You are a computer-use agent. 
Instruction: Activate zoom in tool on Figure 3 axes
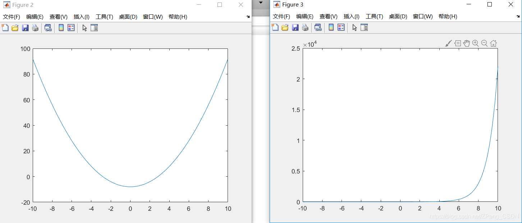(475, 43)
